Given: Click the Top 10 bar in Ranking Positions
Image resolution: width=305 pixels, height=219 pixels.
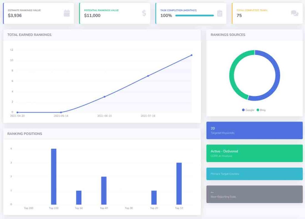Looking at the screenshot, I should (179, 183).
